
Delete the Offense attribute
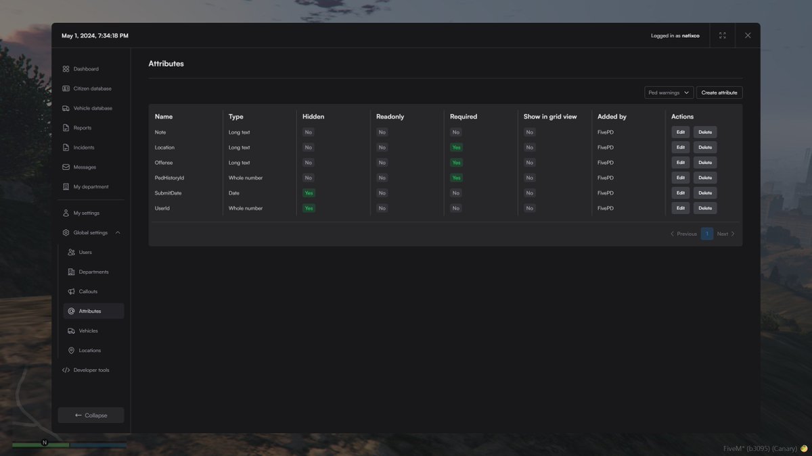[x=705, y=163]
